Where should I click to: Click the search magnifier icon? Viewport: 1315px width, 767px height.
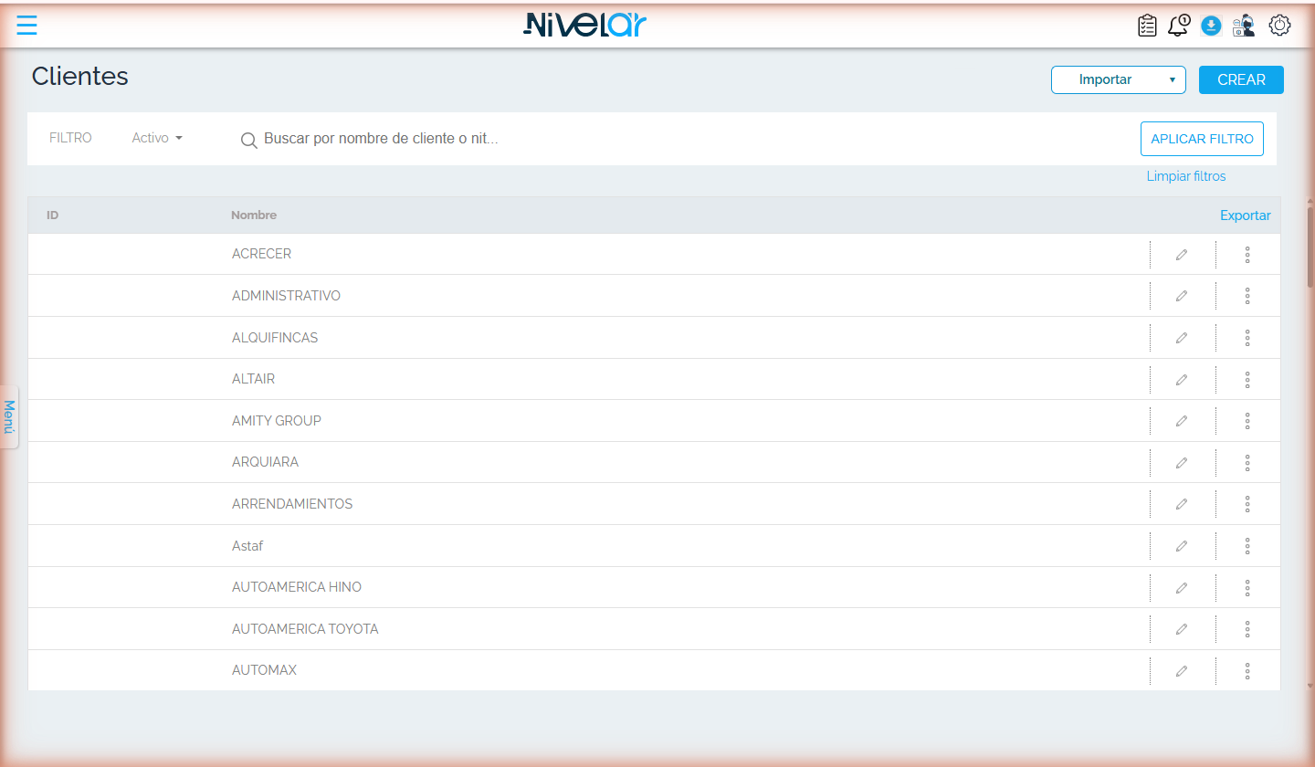[x=248, y=140]
